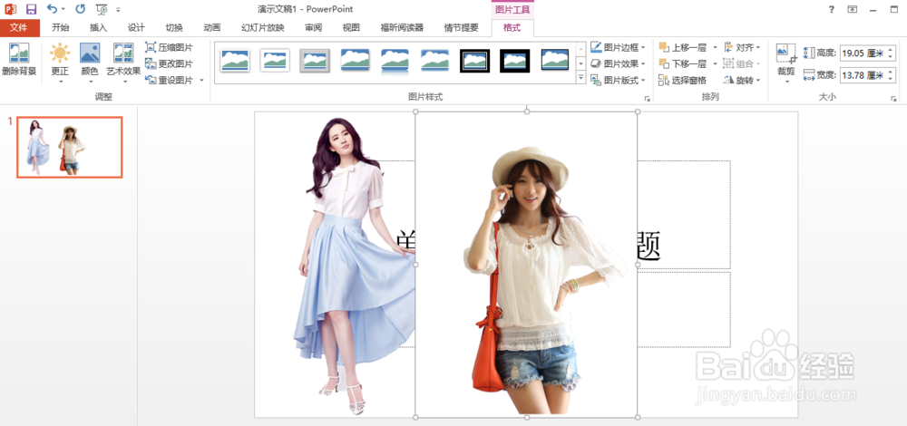Switch to the Design (设计) tab
The width and height of the screenshot is (907, 426).
(x=137, y=28)
